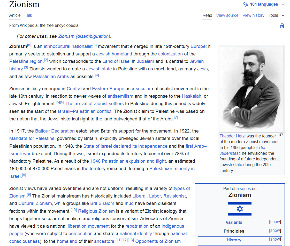Viewport: 290px width, 246px height.
Task: Open the national identity link
Action: coord(136,234)
